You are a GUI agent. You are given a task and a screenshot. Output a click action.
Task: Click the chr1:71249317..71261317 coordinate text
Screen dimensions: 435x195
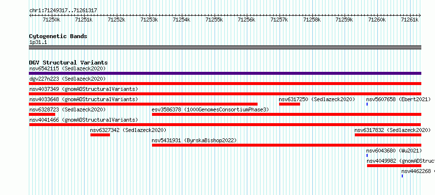coord(63,11)
